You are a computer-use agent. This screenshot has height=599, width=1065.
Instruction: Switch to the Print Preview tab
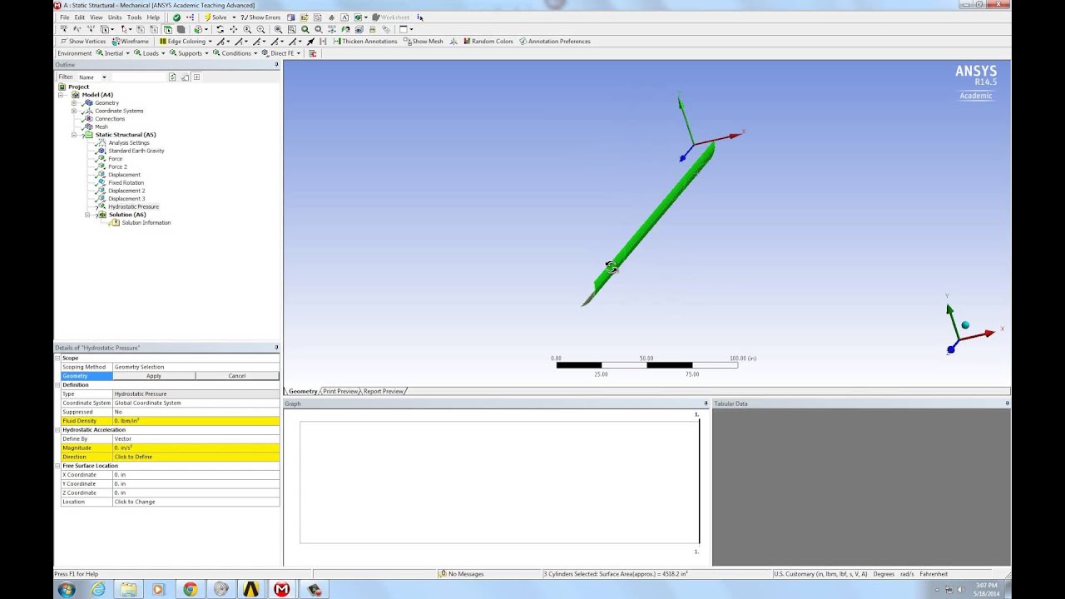(x=340, y=391)
